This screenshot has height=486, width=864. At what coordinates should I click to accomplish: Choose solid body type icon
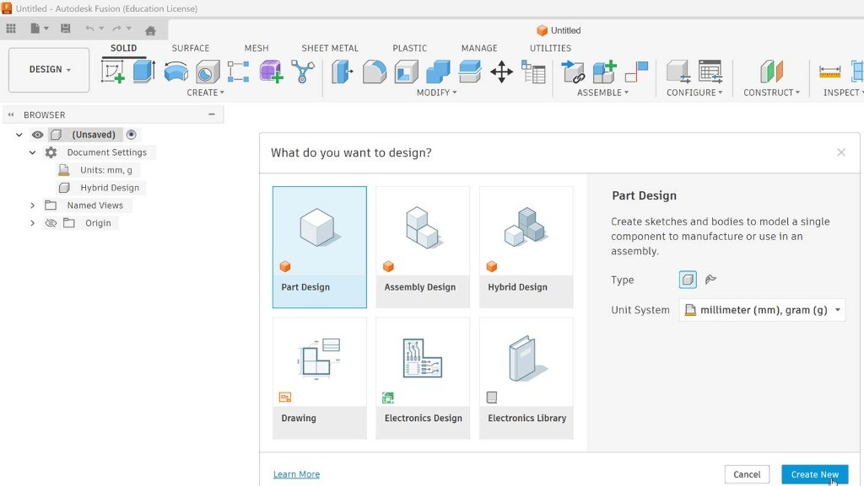(688, 280)
